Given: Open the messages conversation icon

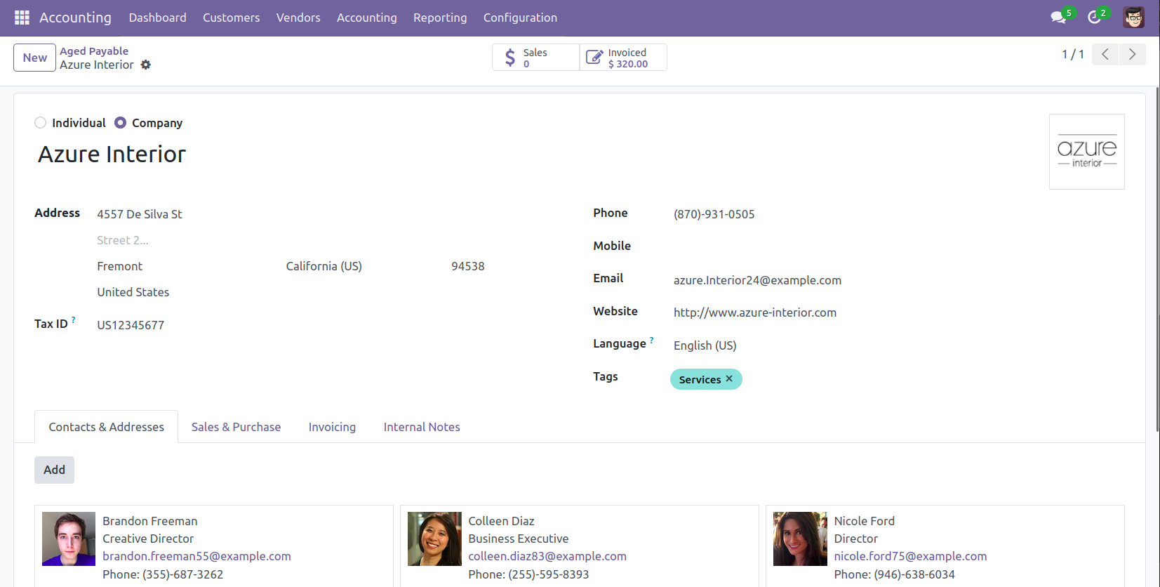Looking at the screenshot, I should [x=1058, y=18].
